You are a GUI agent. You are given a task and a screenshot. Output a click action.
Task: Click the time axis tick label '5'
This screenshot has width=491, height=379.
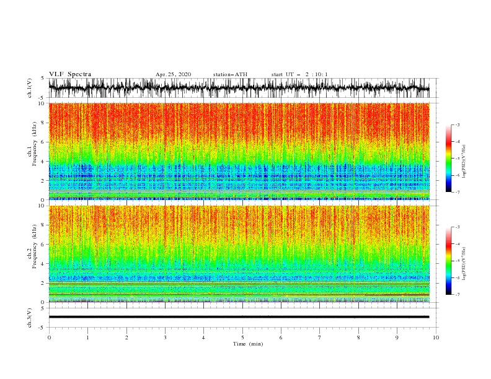click(x=242, y=338)
